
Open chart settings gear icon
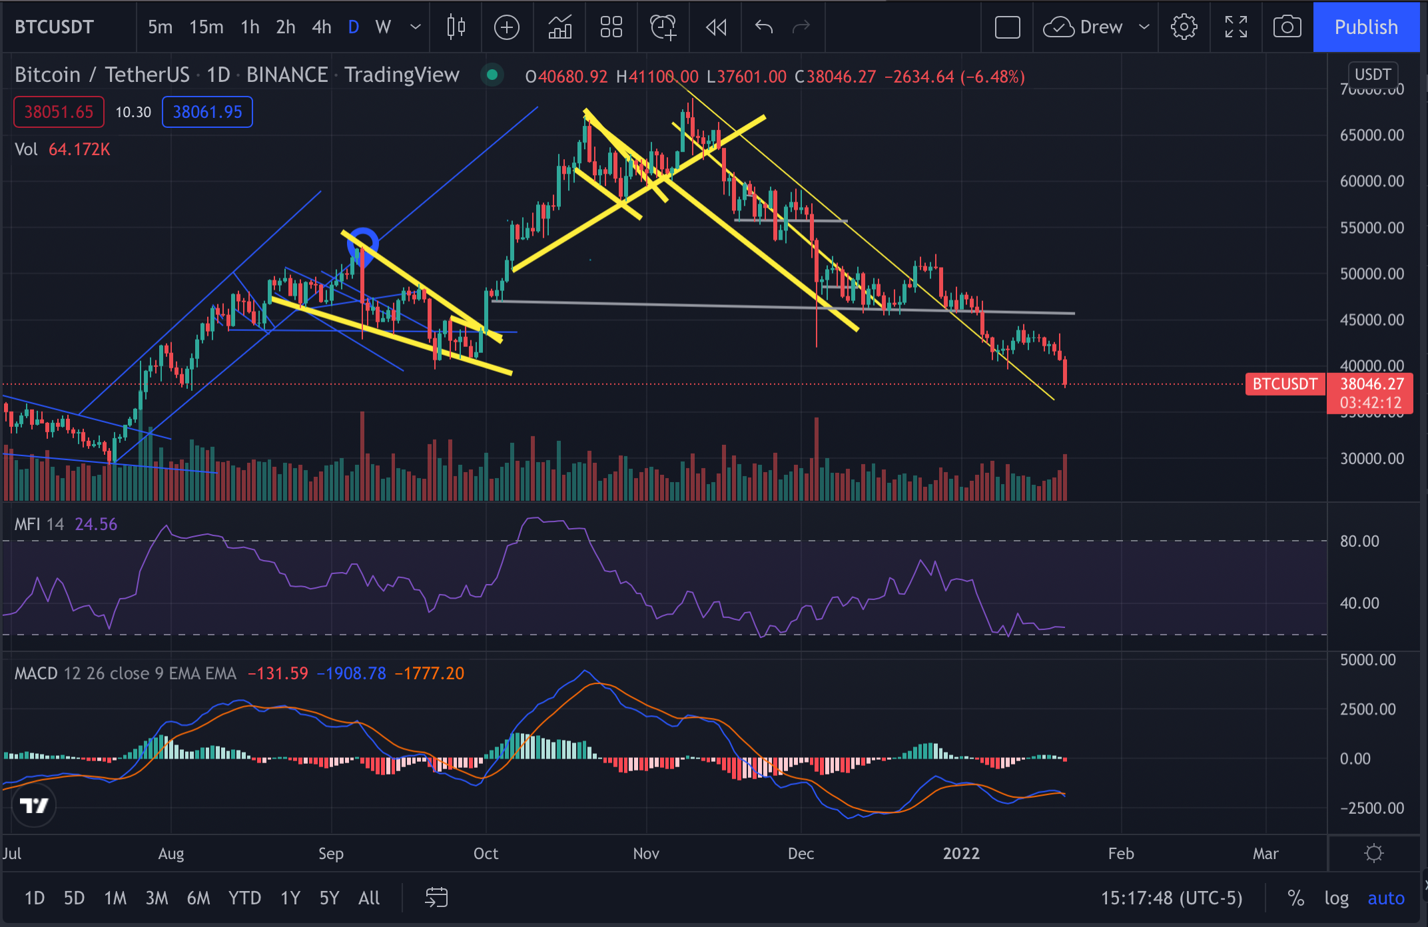1184,27
